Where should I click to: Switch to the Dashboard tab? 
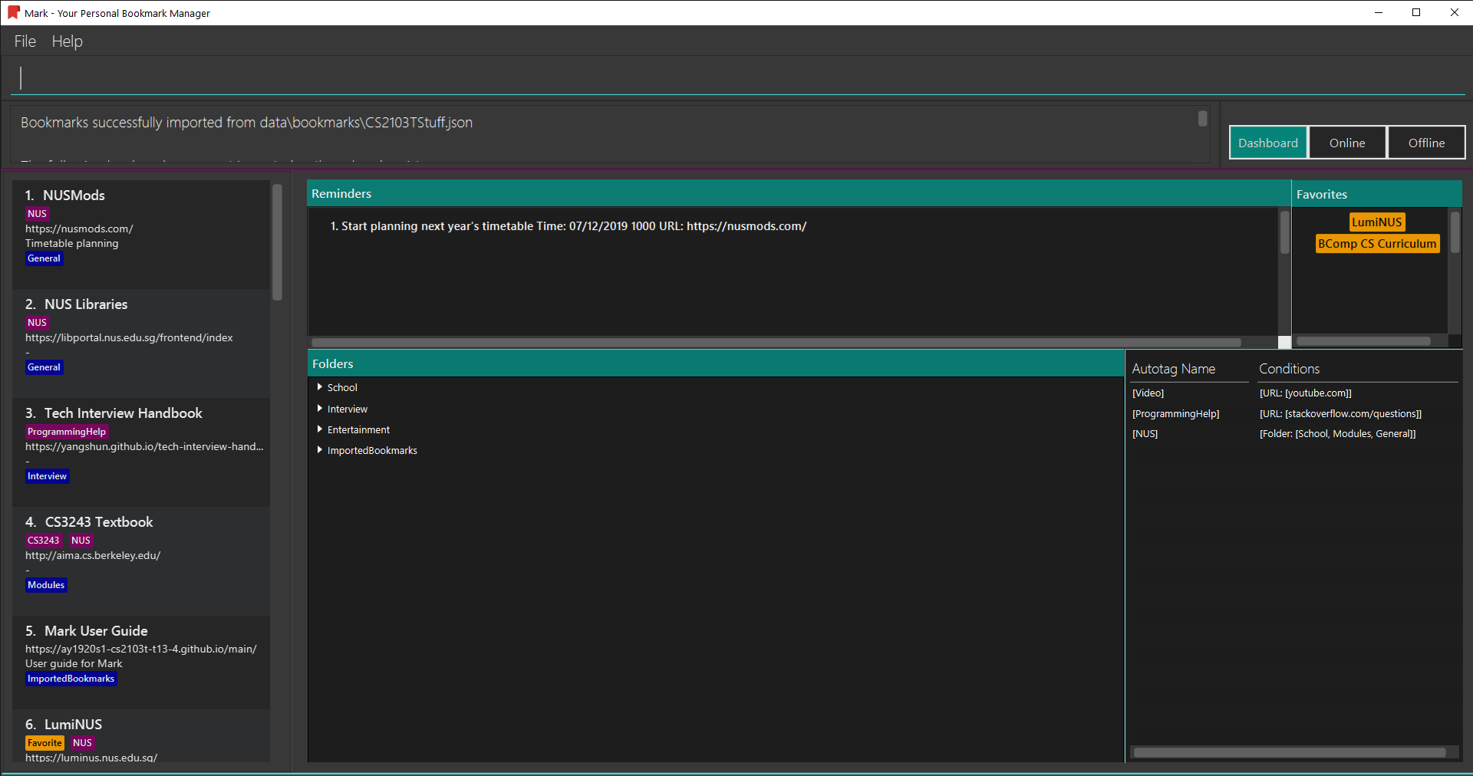(x=1268, y=143)
